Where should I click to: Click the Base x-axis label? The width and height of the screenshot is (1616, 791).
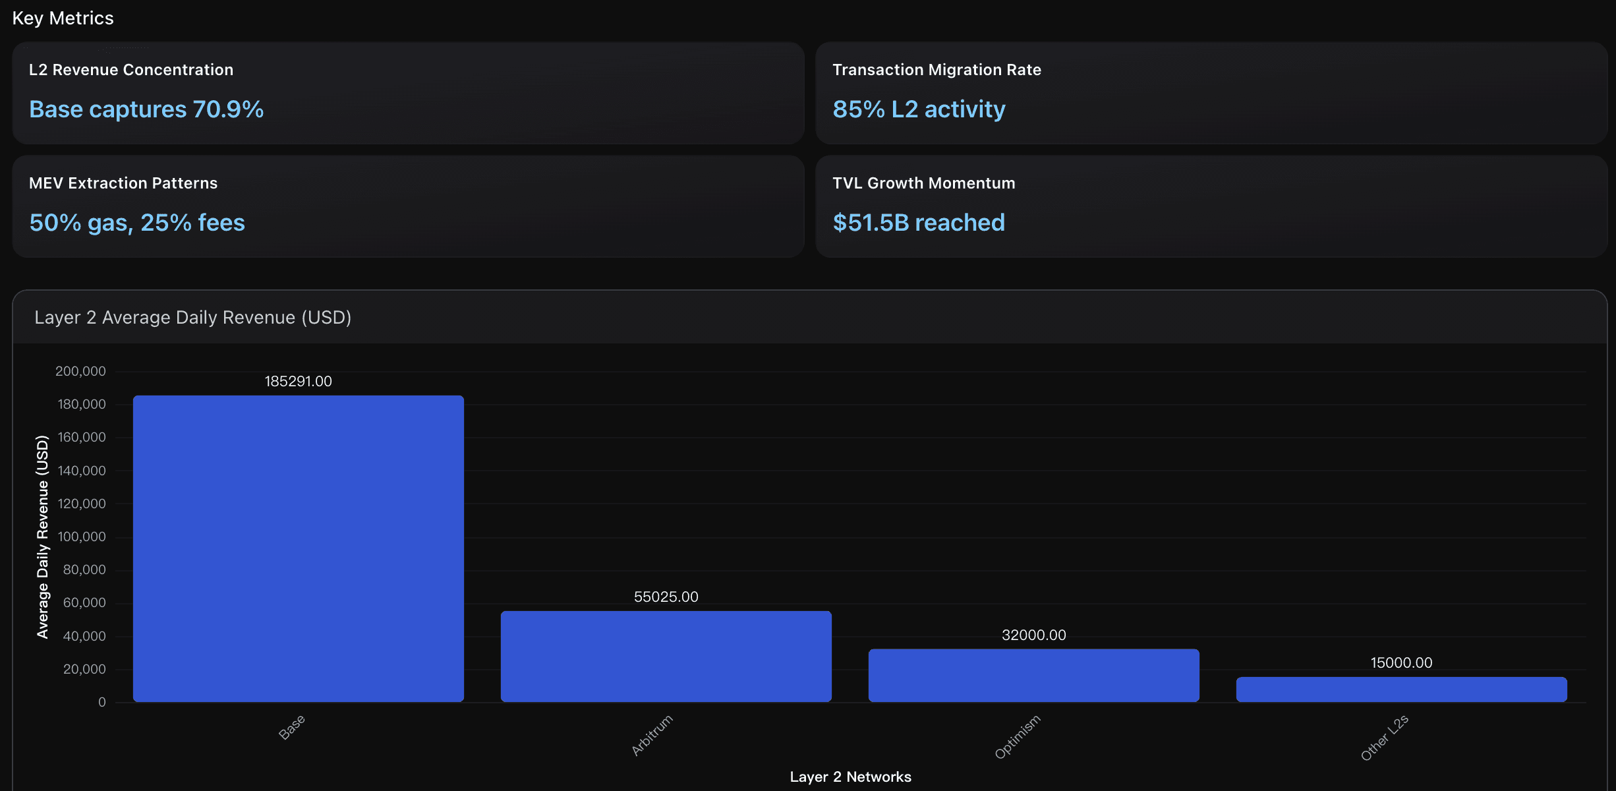click(292, 727)
